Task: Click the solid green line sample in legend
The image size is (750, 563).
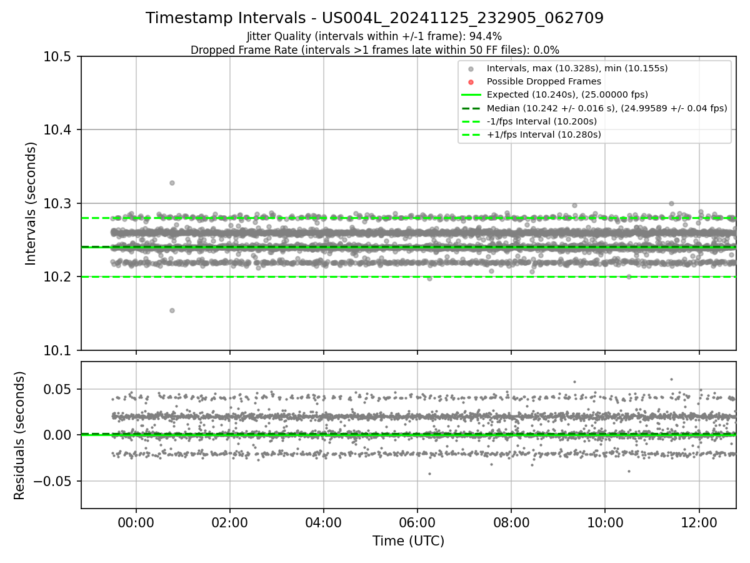Action: click(471, 95)
